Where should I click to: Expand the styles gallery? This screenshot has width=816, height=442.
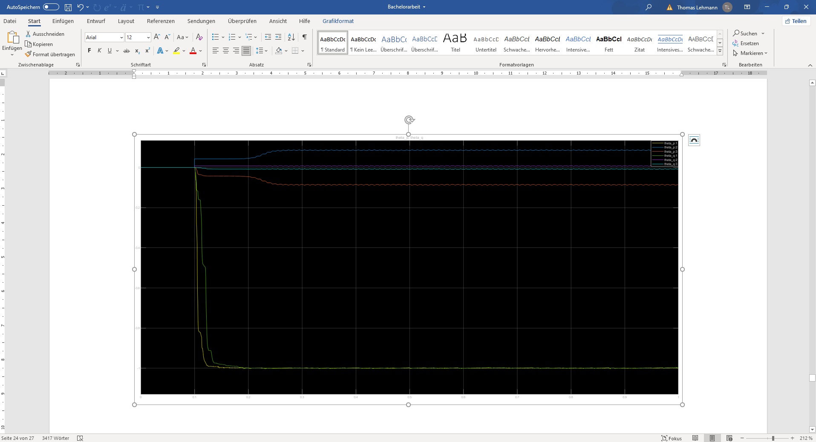point(720,51)
